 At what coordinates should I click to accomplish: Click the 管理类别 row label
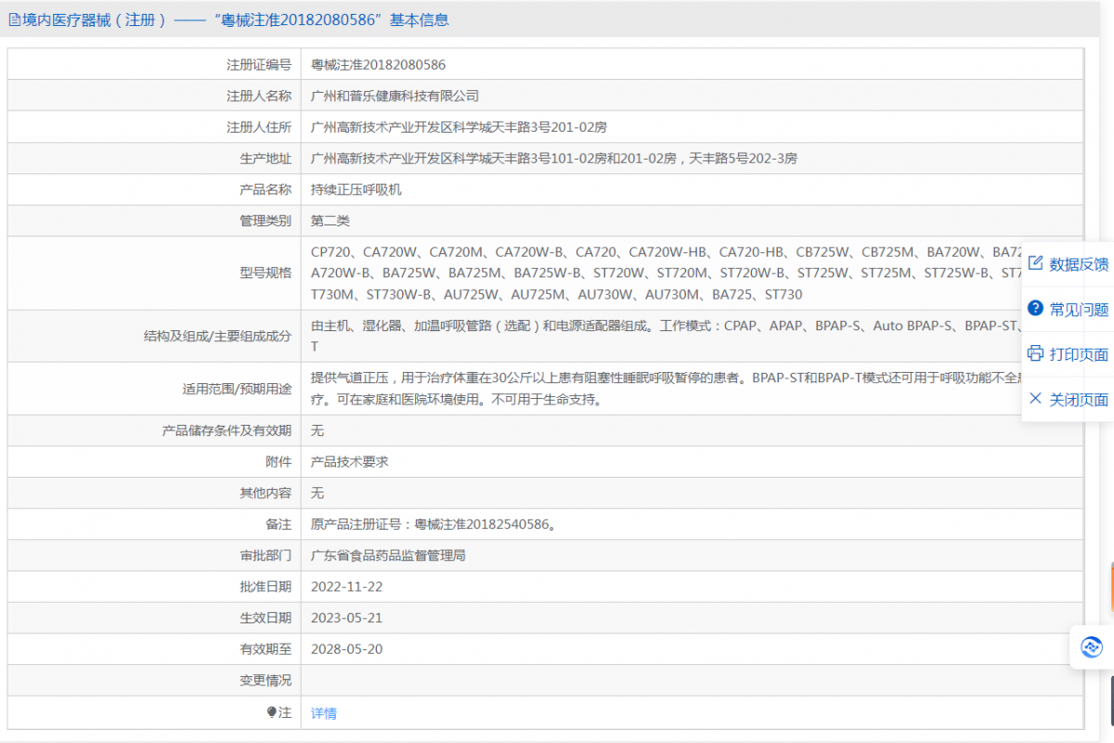click(x=266, y=221)
